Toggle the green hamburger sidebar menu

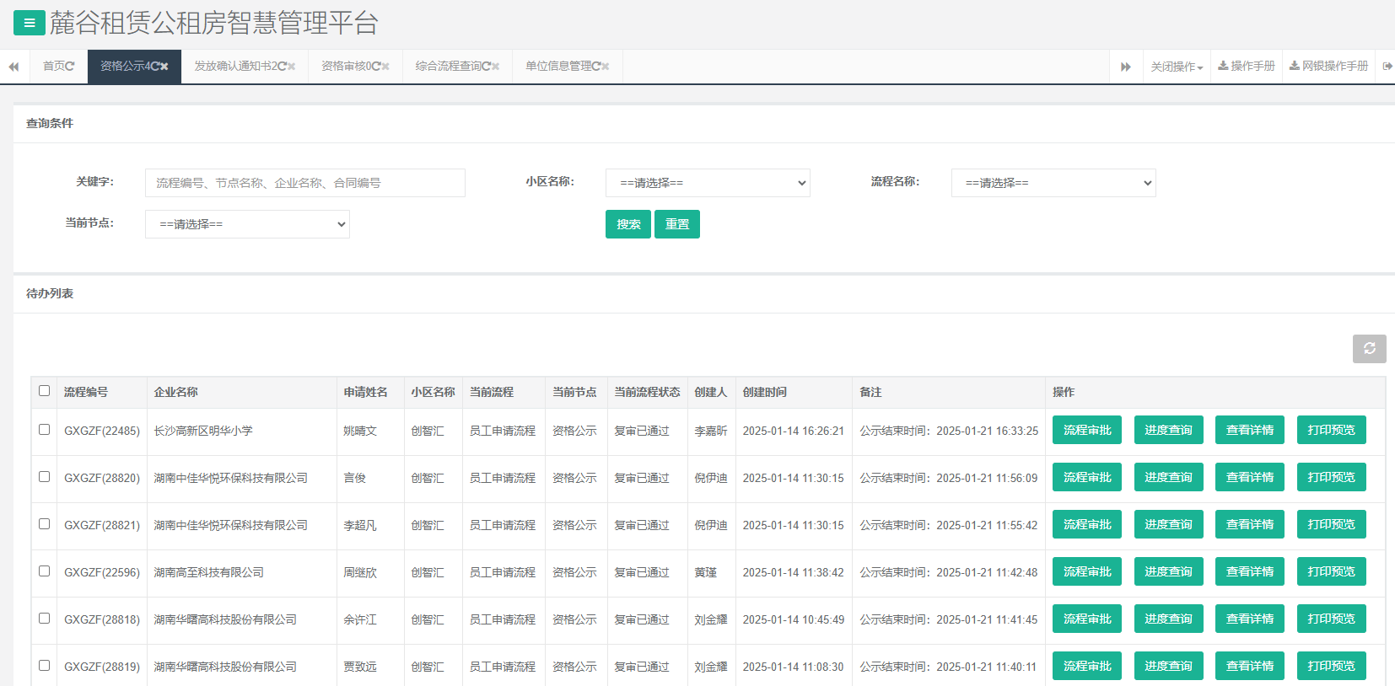click(30, 23)
